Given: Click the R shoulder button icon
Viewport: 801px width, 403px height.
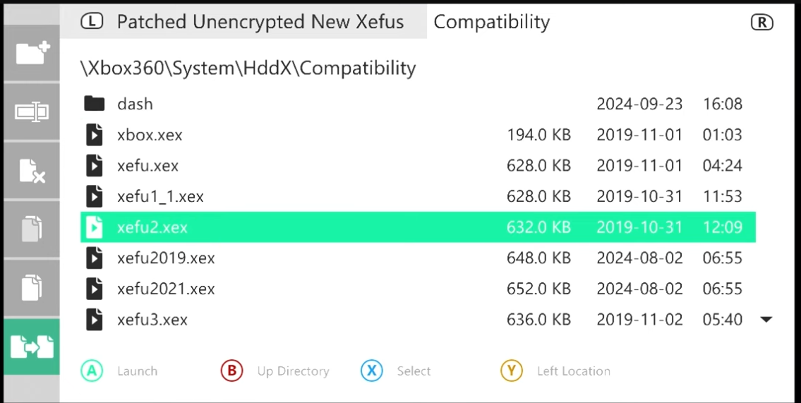Looking at the screenshot, I should (761, 22).
